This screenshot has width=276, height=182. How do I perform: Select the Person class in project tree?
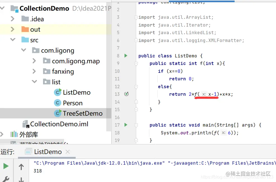click(72, 103)
